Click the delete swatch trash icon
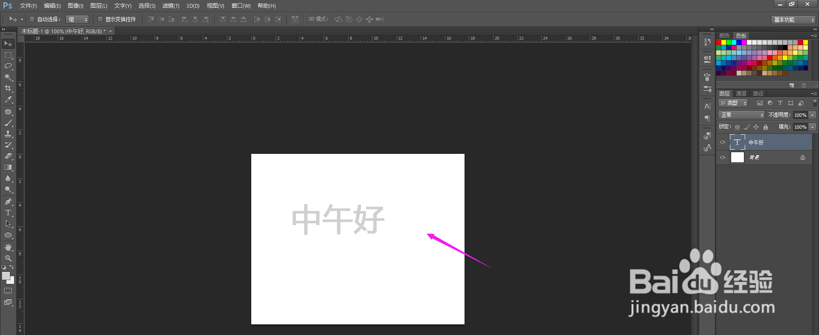Screen dimensions: 819x335 [804, 85]
